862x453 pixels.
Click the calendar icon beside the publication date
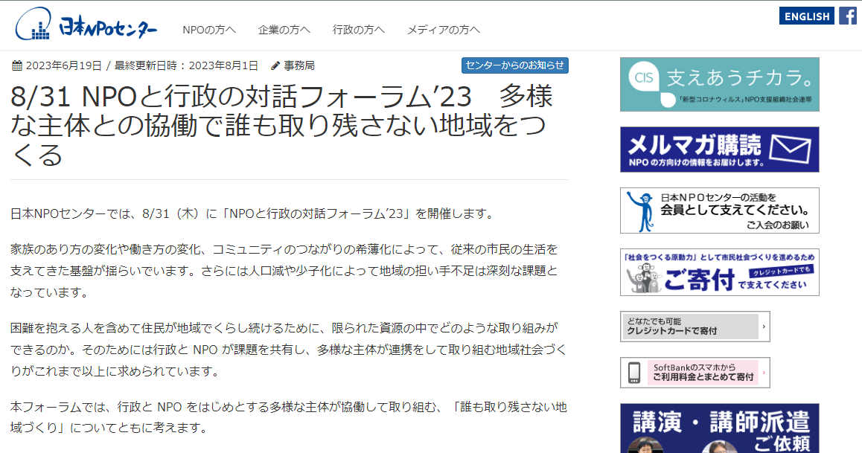[19, 65]
